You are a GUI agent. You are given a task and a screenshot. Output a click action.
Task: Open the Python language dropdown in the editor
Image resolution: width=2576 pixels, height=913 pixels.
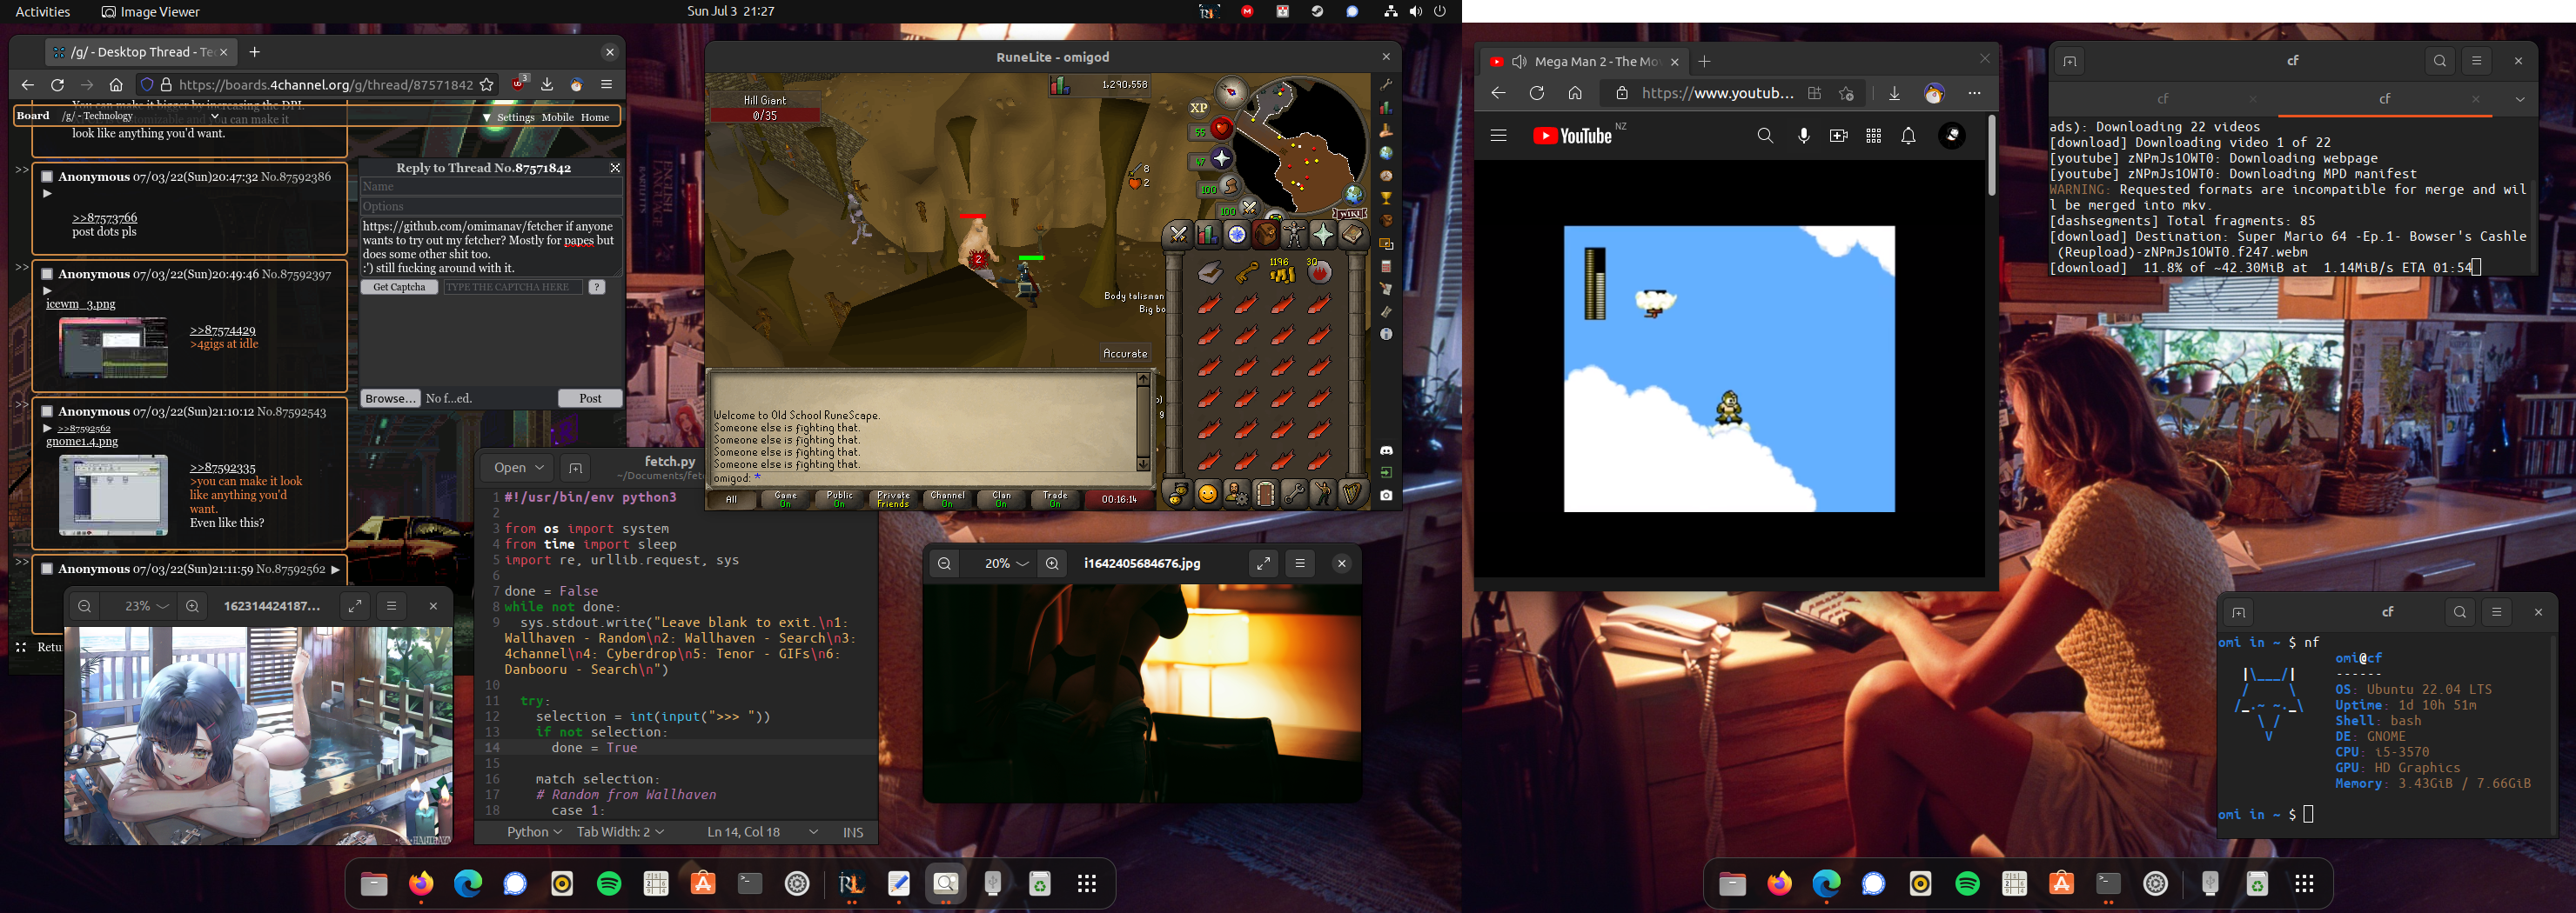tap(534, 832)
